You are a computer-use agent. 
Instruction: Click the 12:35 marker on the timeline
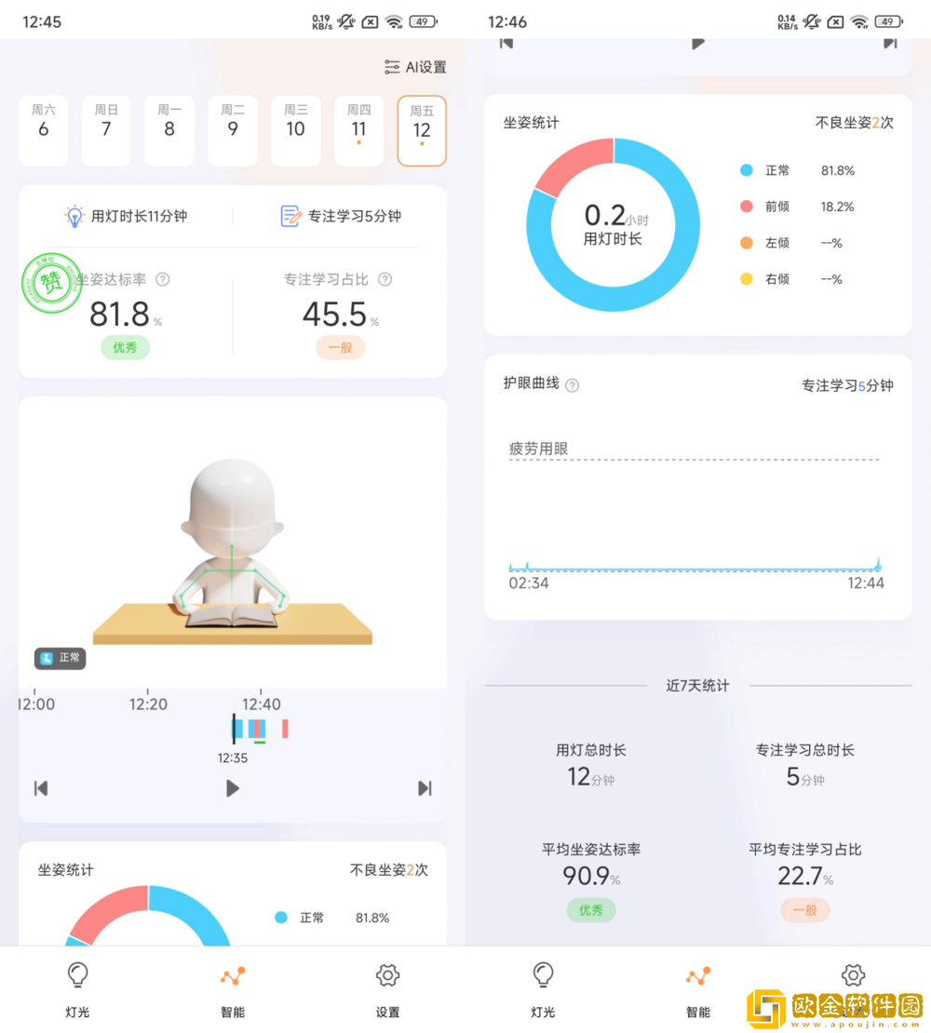(234, 729)
